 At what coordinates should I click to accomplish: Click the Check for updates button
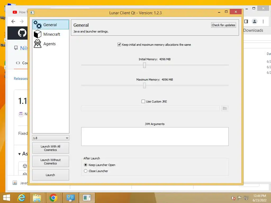223,25
